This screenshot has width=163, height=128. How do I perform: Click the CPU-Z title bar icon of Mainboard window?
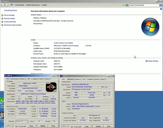[61, 76]
